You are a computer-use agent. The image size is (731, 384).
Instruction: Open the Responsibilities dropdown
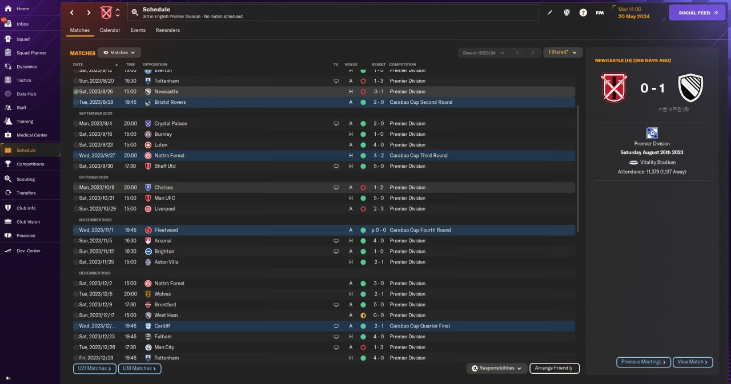tap(496, 368)
